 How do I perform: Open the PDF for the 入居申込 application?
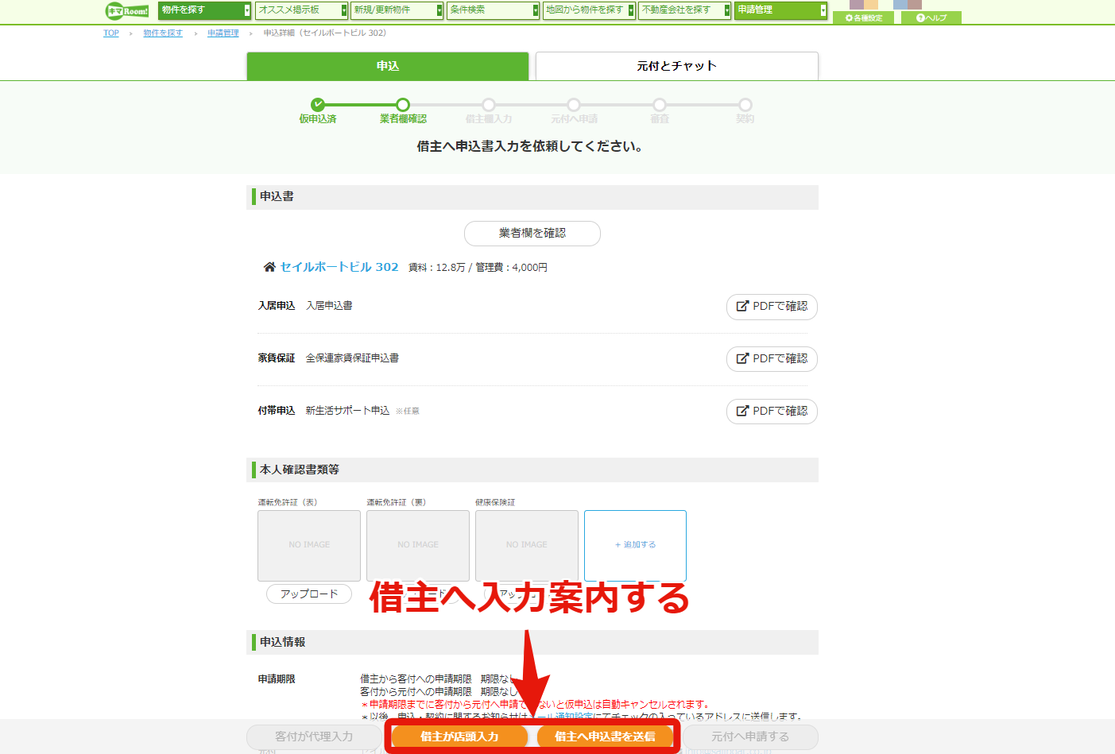click(x=772, y=307)
